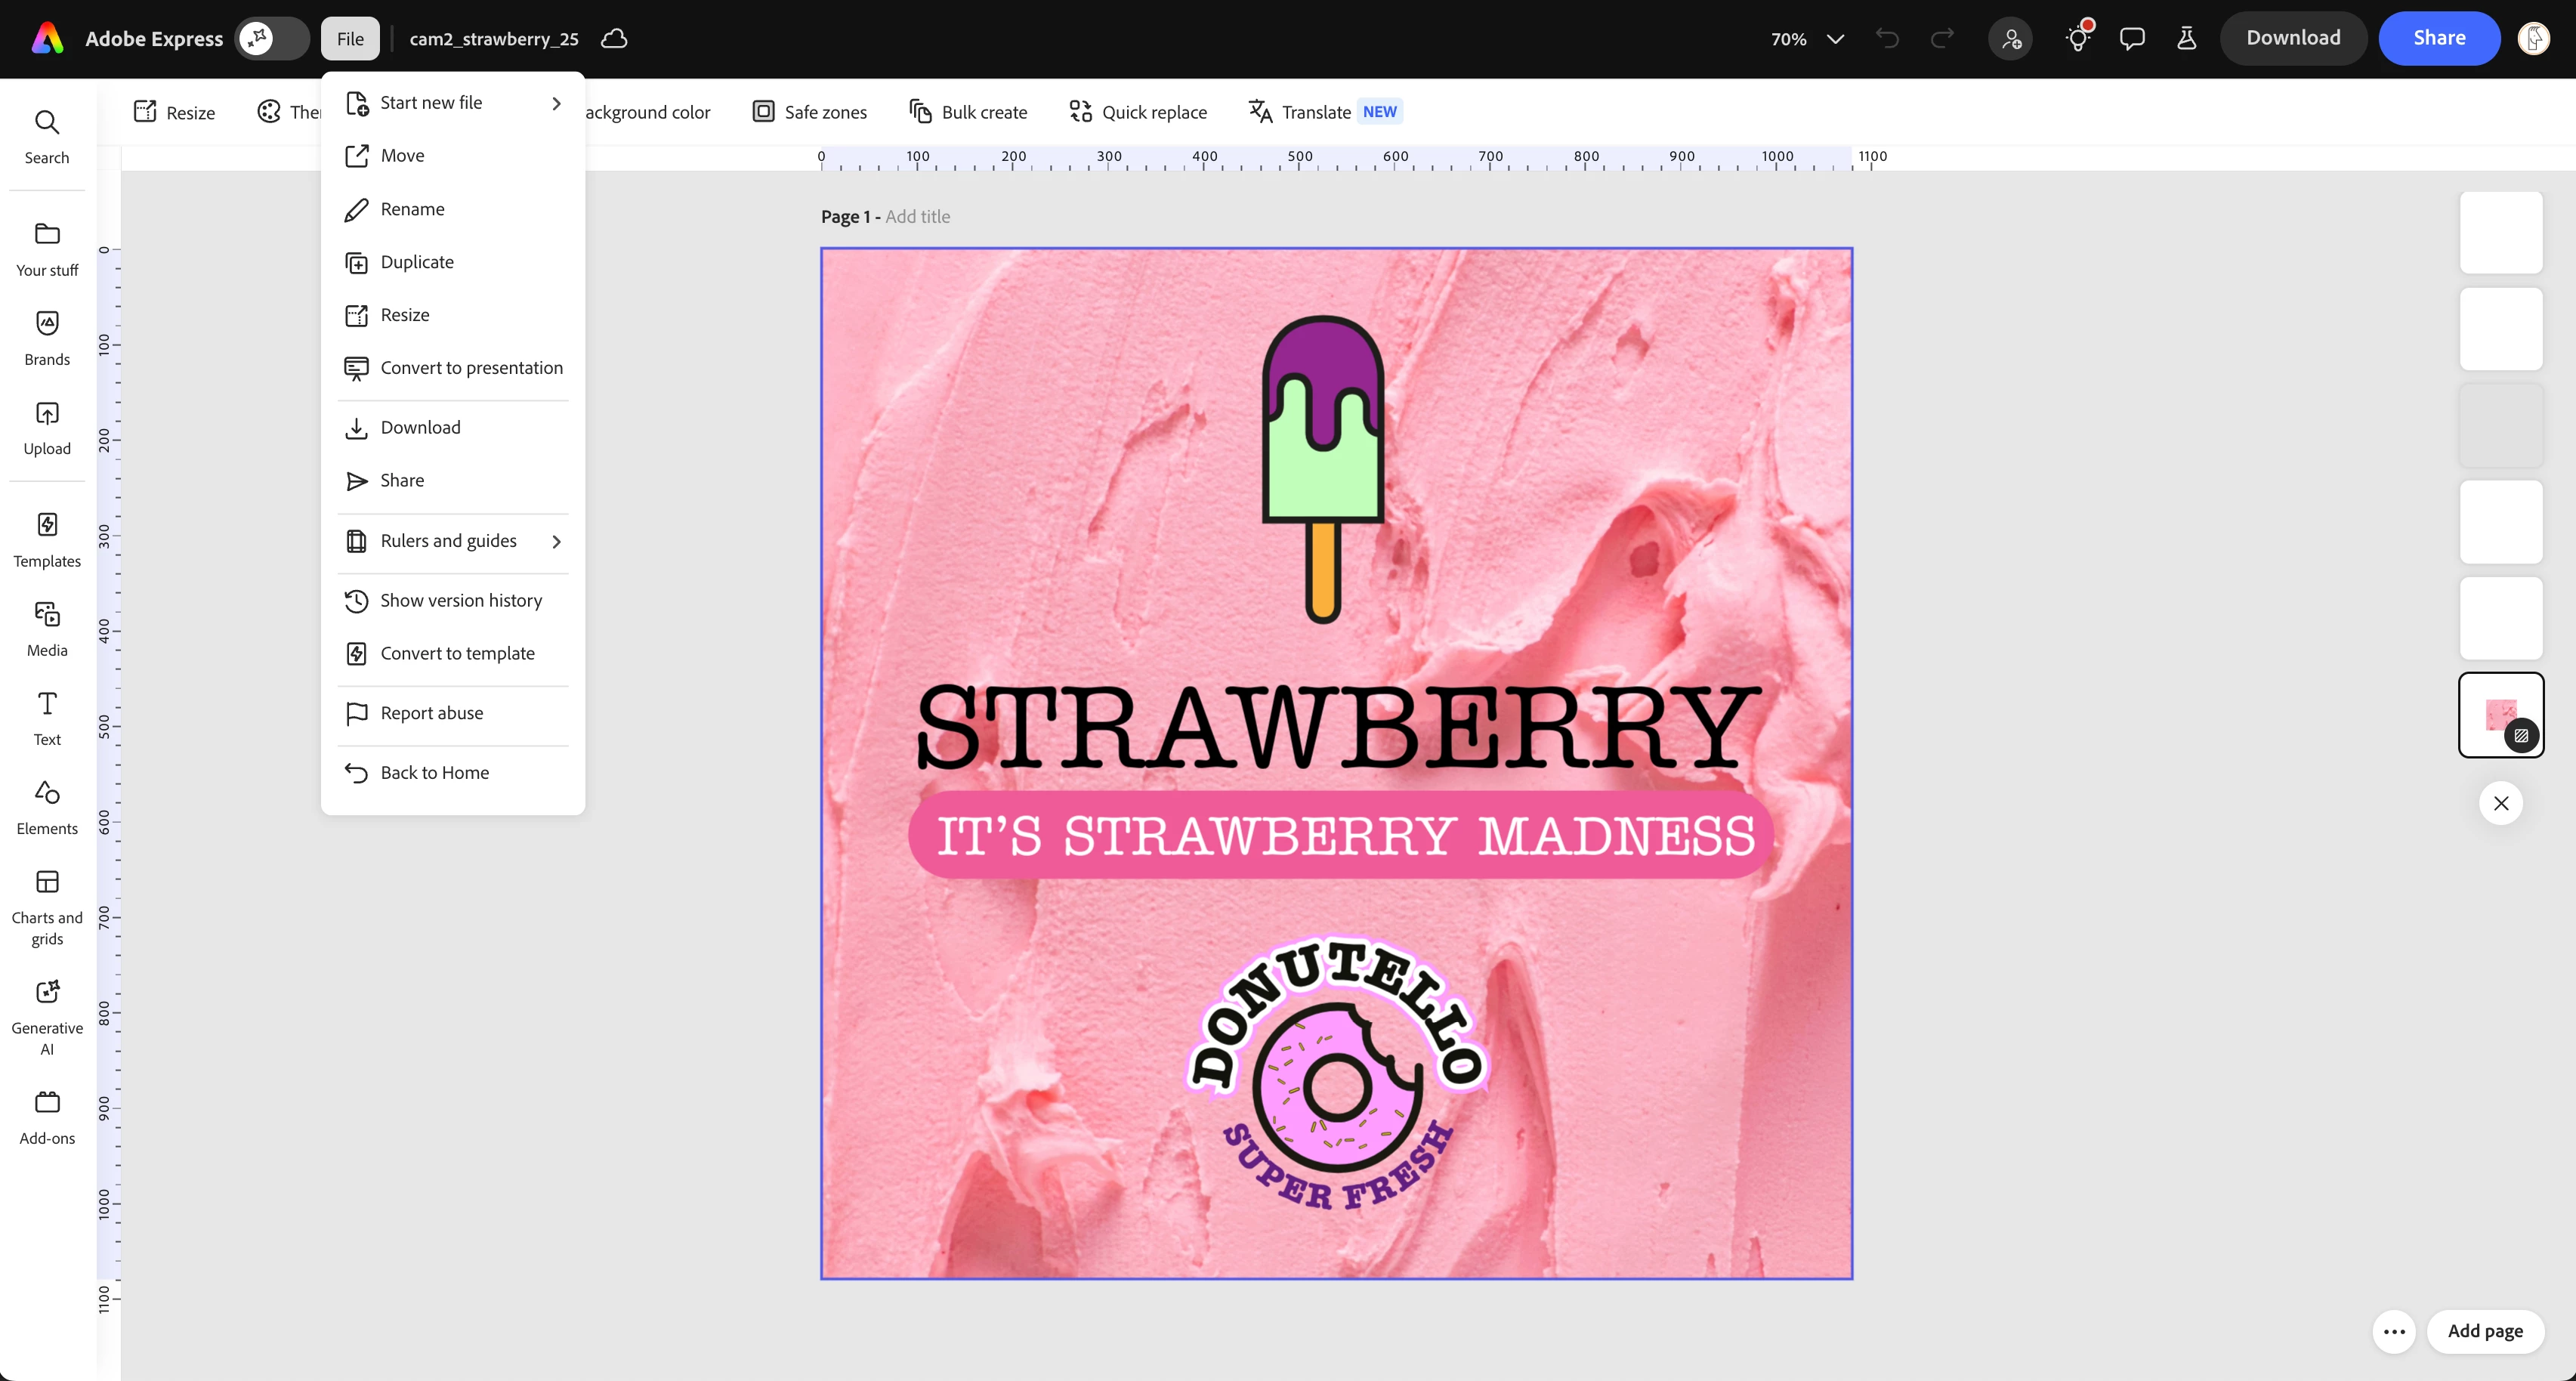
Task: Choose Rename from the File menu
Action: coord(453,209)
